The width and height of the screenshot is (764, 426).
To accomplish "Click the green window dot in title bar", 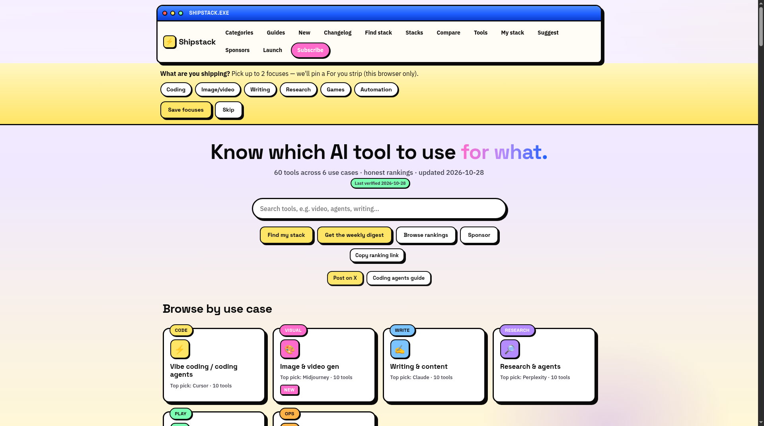I will click(181, 13).
